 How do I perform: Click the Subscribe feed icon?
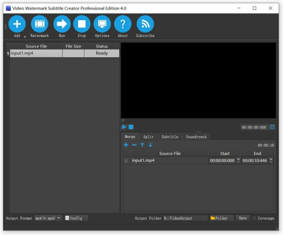[x=145, y=24]
